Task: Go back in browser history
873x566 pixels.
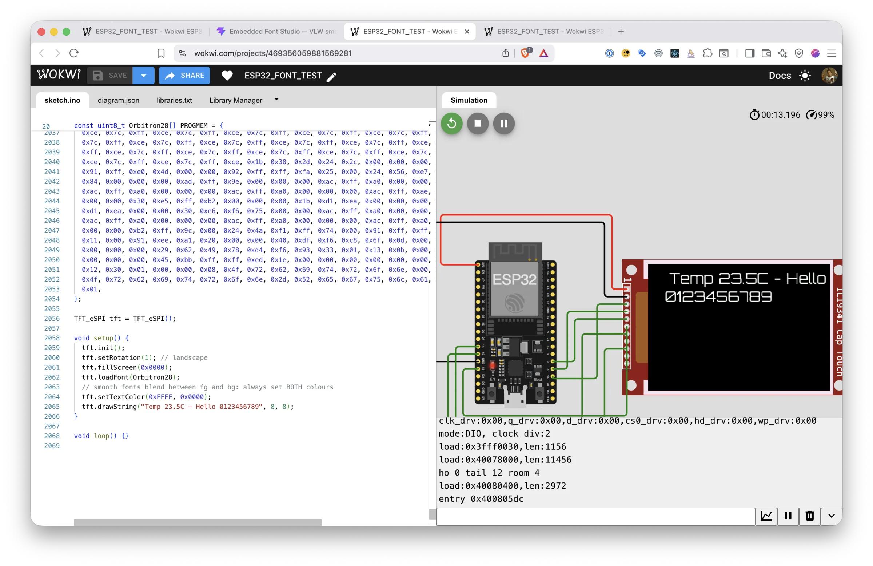Action: click(x=41, y=53)
